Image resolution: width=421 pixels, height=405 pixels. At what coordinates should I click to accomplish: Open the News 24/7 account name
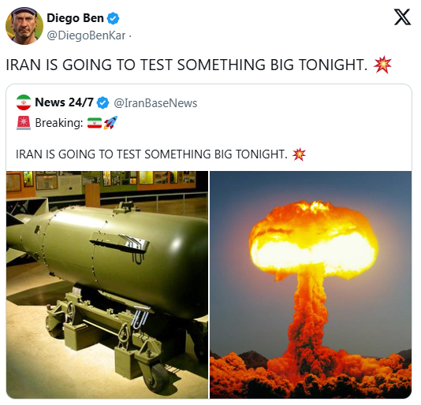pos(64,102)
